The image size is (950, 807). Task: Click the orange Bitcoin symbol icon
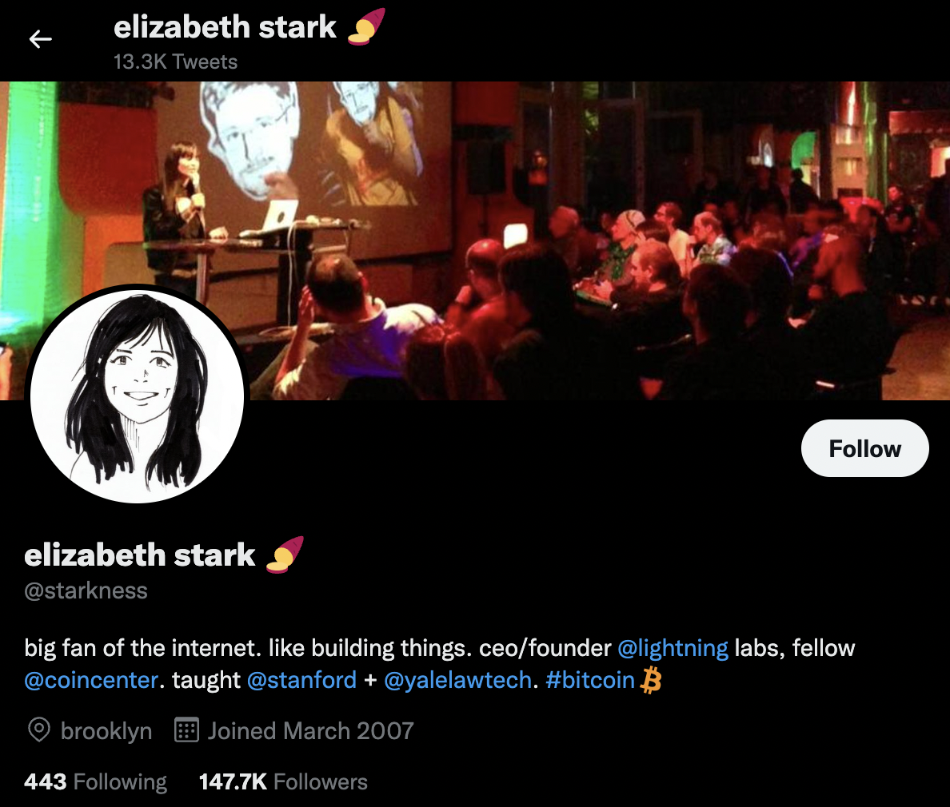coord(651,680)
